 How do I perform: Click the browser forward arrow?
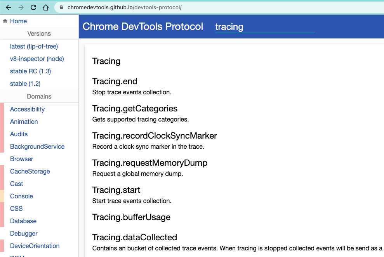pyautogui.click(x=21, y=8)
